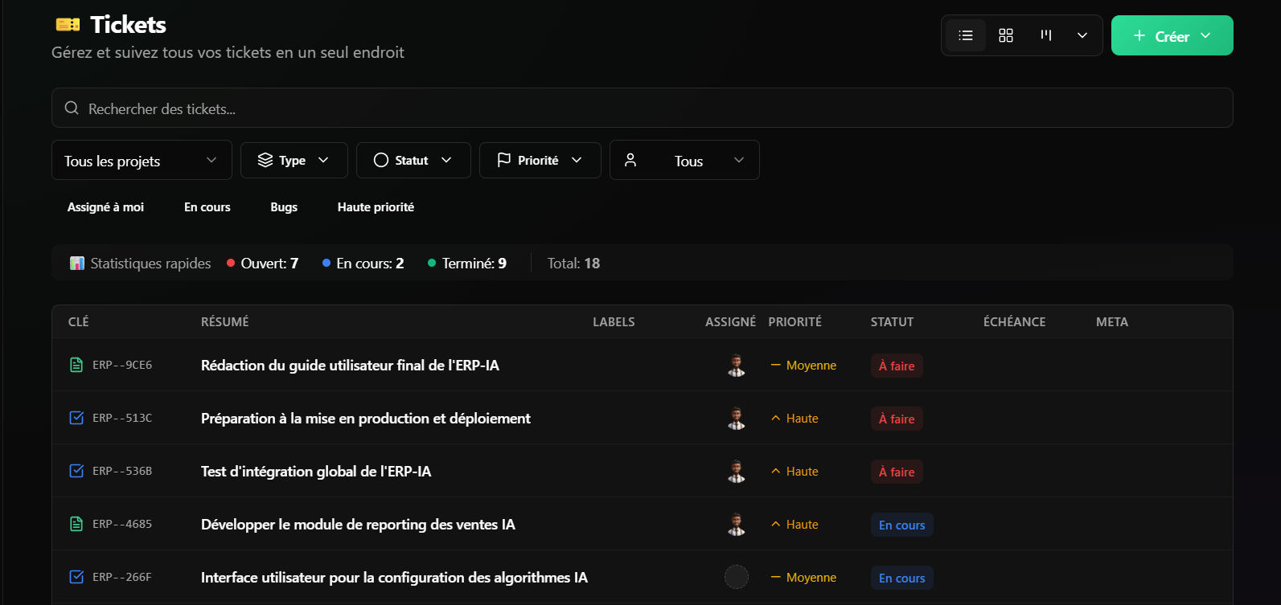
Task: Open ticket Test d'intégration global de l'ERP-IA
Action: 316,471
